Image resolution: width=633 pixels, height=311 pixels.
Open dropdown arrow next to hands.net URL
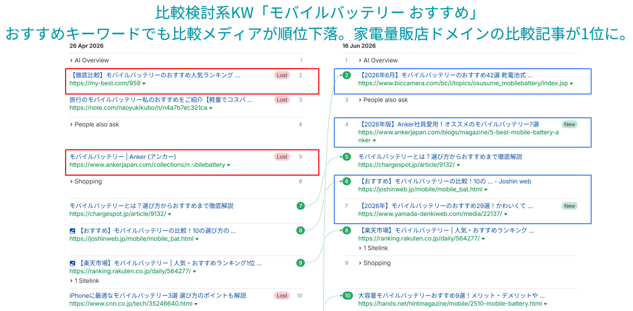tap(546, 304)
